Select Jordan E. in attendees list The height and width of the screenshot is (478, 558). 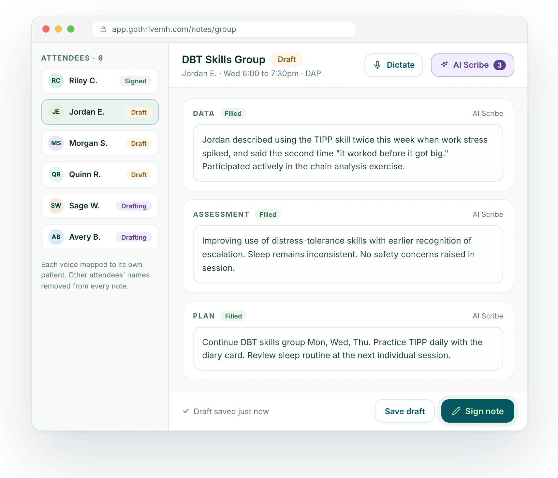pos(100,112)
